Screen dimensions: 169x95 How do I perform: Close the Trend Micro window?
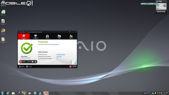pyautogui.click(x=76, y=32)
